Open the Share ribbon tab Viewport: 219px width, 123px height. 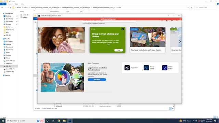(x=16, y=4)
